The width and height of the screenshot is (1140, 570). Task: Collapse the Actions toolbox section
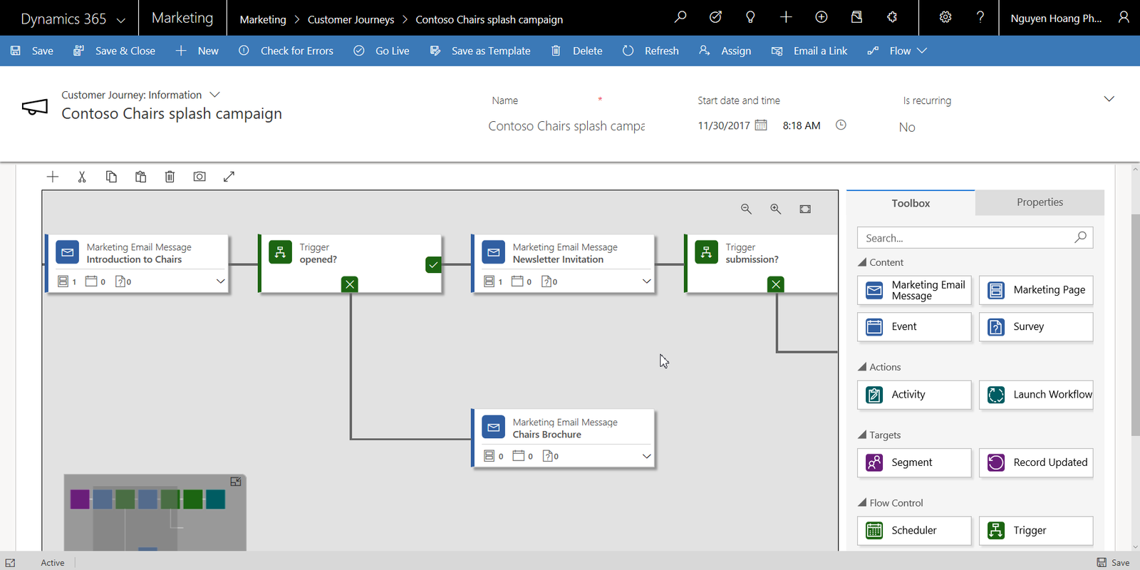[x=862, y=367]
